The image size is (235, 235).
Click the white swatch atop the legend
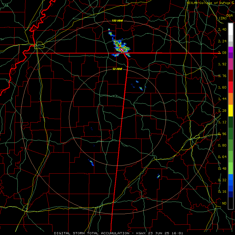point(231,29)
